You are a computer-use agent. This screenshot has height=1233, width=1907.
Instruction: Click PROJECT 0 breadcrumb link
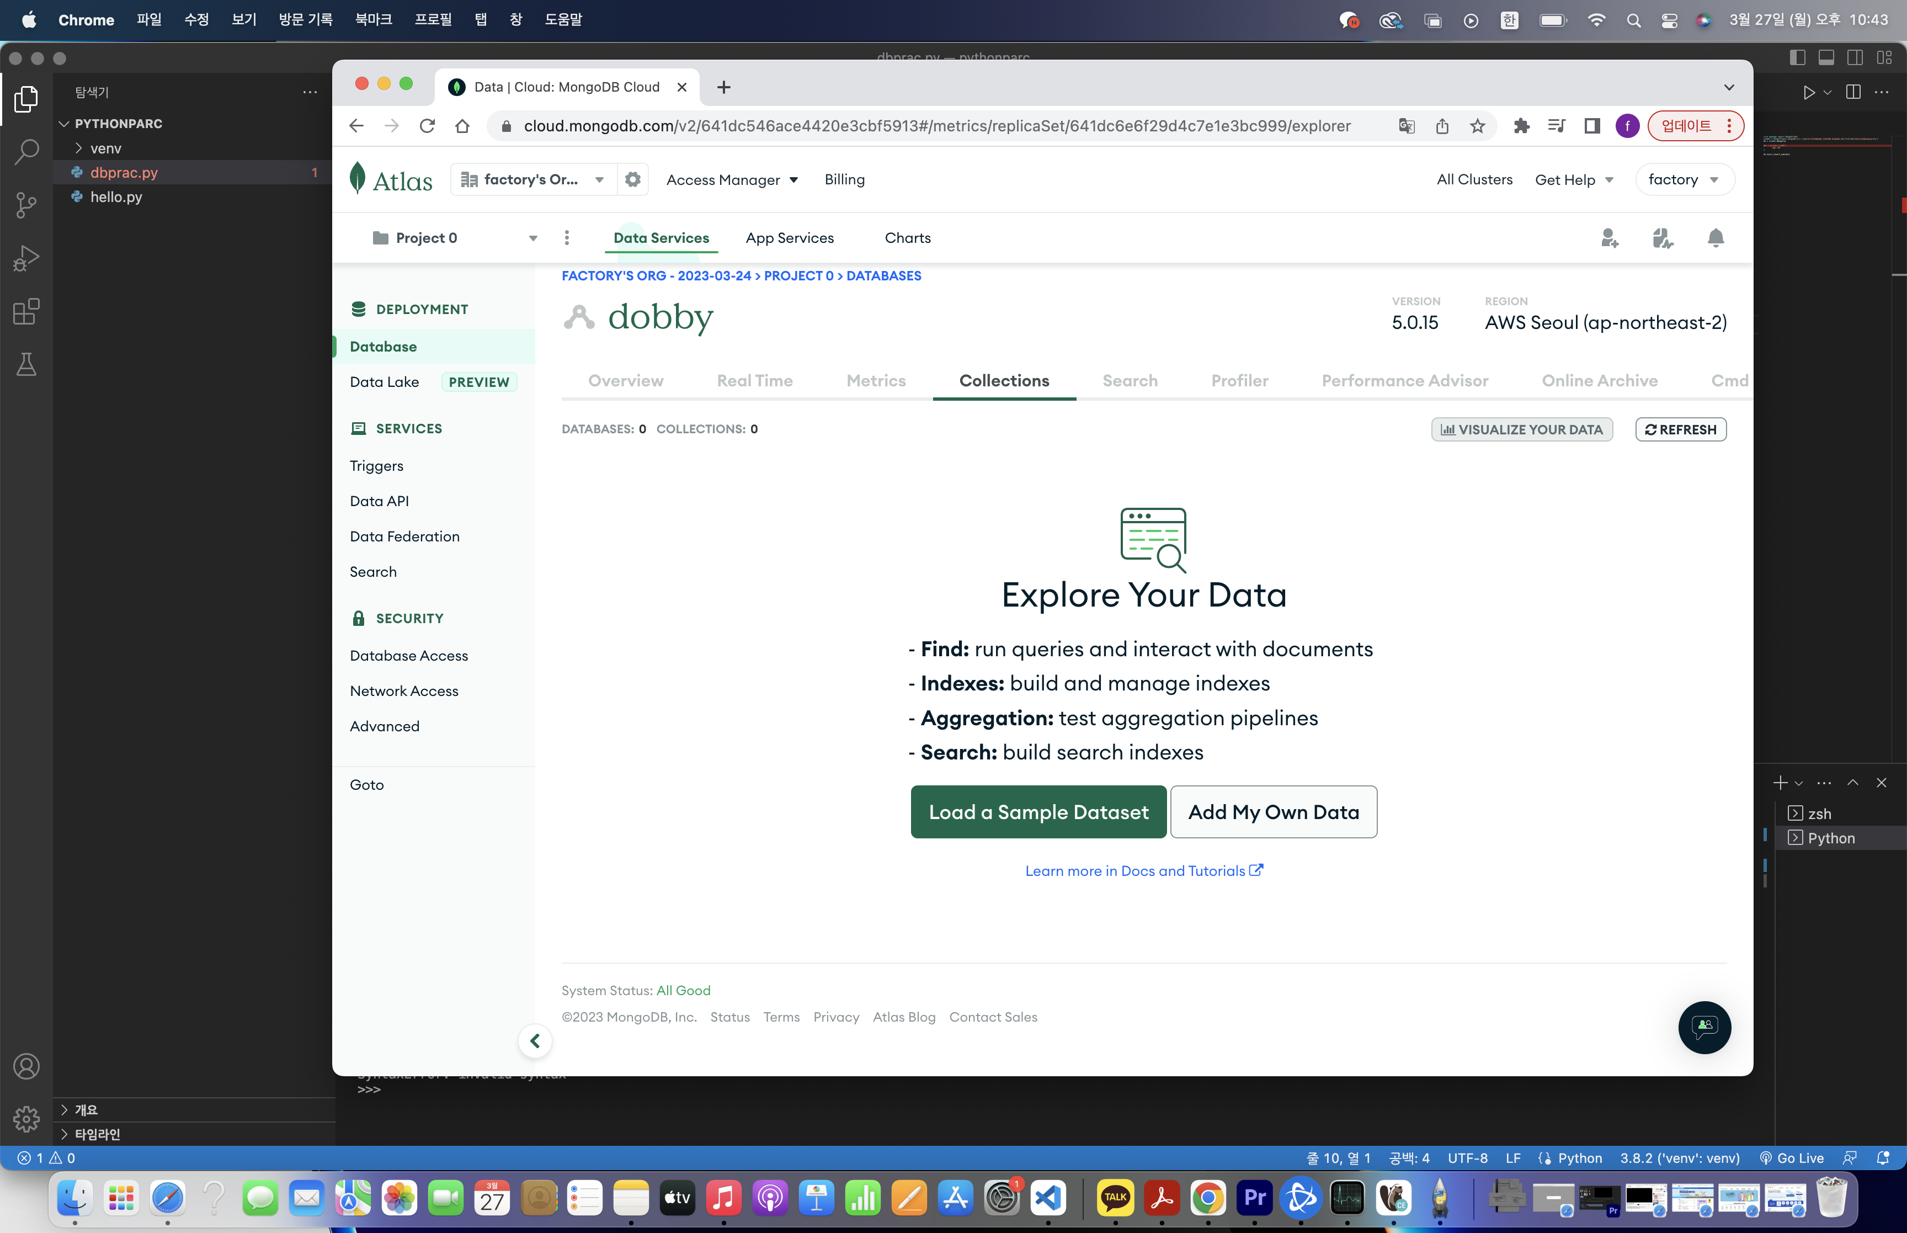(x=798, y=275)
